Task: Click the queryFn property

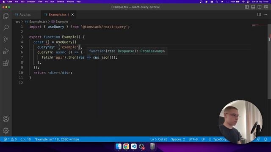Action: pyautogui.click(x=44, y=52)
